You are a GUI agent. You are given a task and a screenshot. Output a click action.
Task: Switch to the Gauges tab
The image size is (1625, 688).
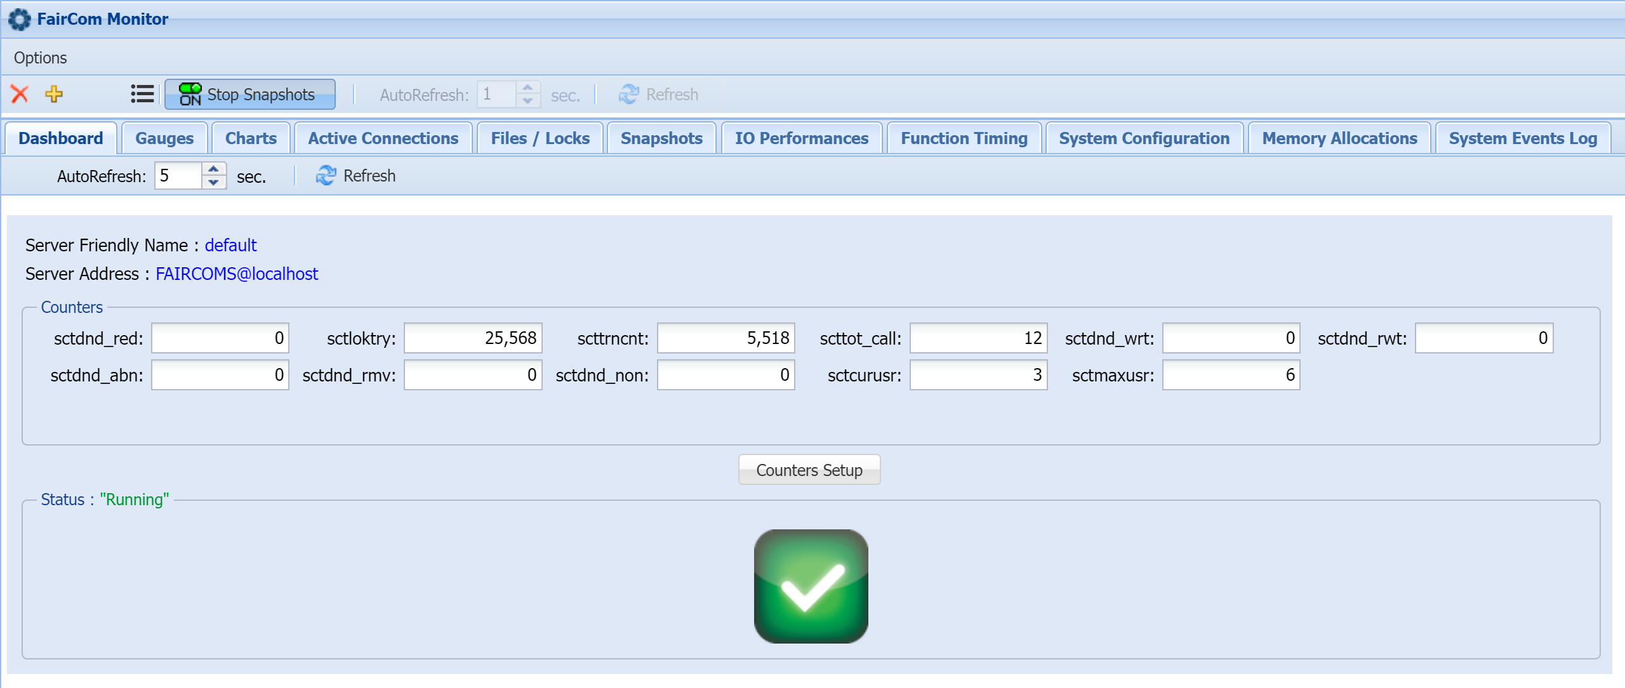pyautogui.click(x=164, y=138)
